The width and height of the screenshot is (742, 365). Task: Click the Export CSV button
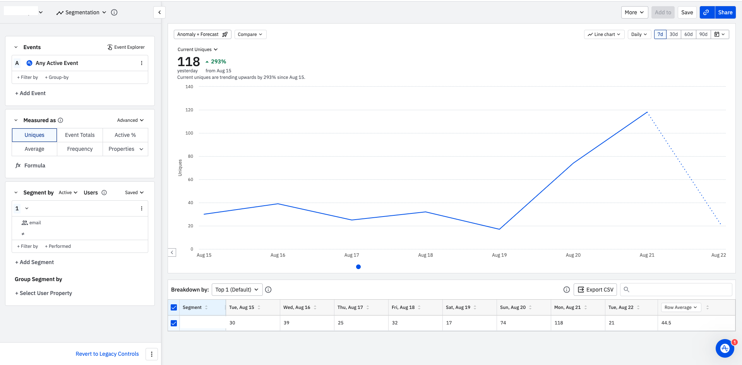pos(595,290)
